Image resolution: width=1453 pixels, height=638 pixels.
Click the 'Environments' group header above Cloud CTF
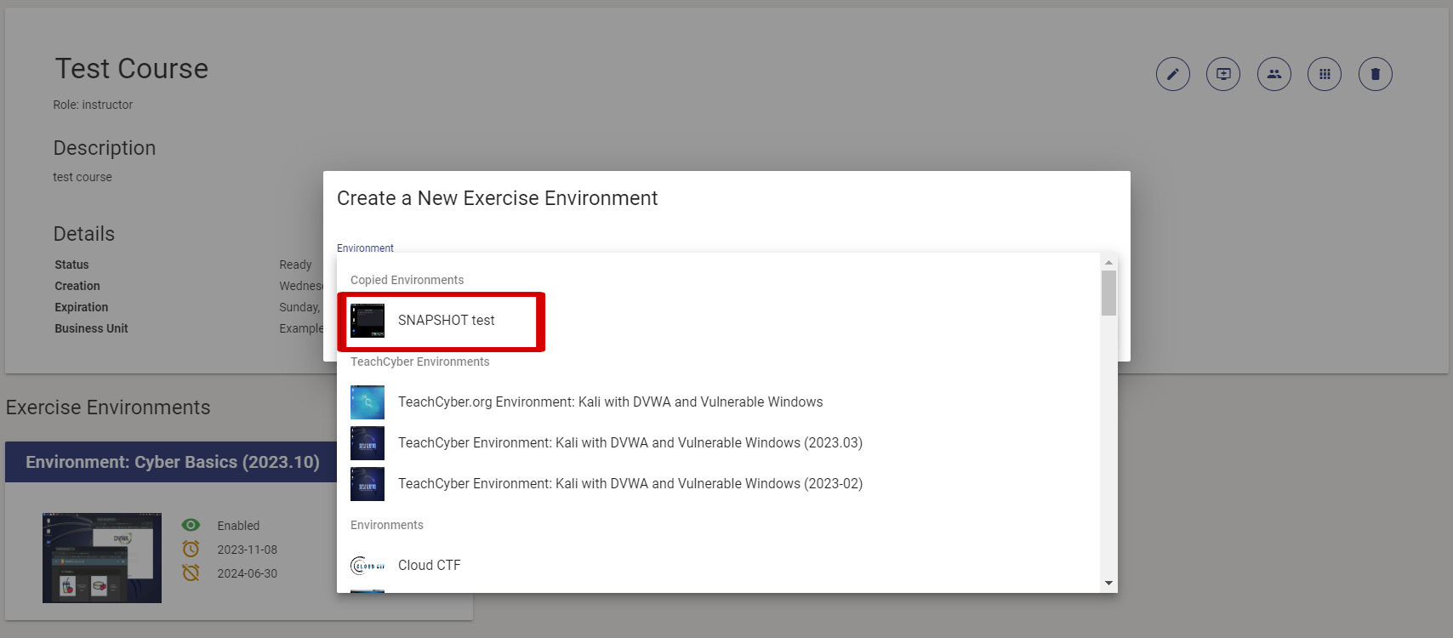[x=387, y=525]
